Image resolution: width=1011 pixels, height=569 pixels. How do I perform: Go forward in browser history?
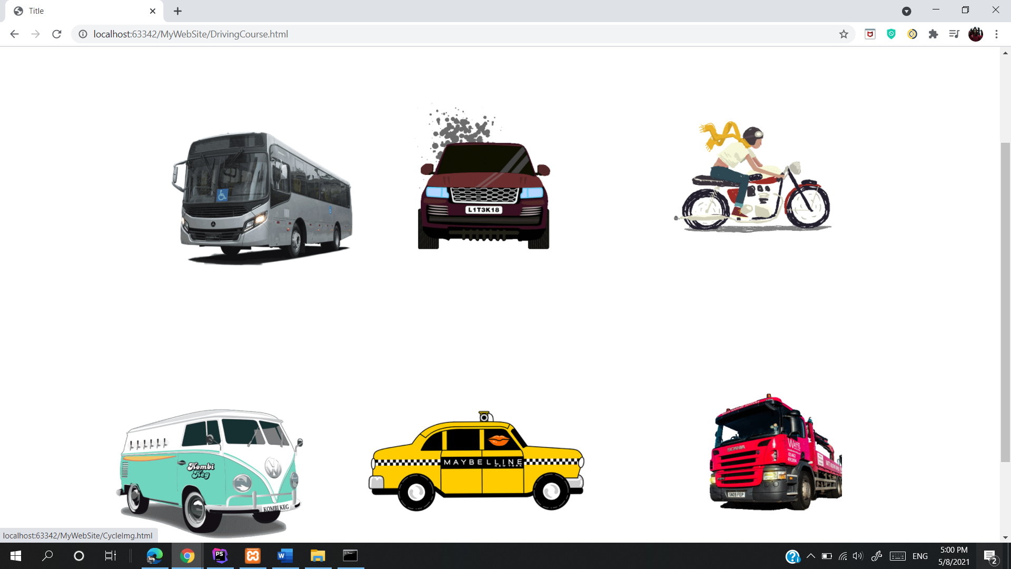pyautogui.click(x=35, y=34)
